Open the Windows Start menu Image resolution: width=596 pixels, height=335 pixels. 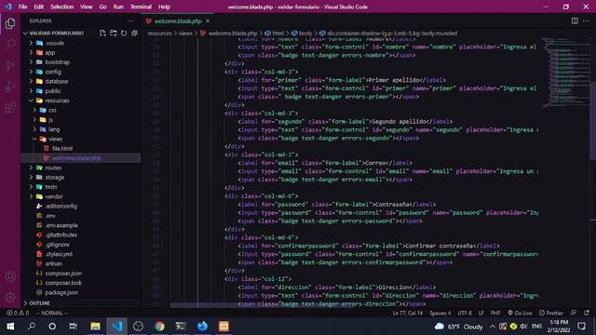click(x=10, y=327)
